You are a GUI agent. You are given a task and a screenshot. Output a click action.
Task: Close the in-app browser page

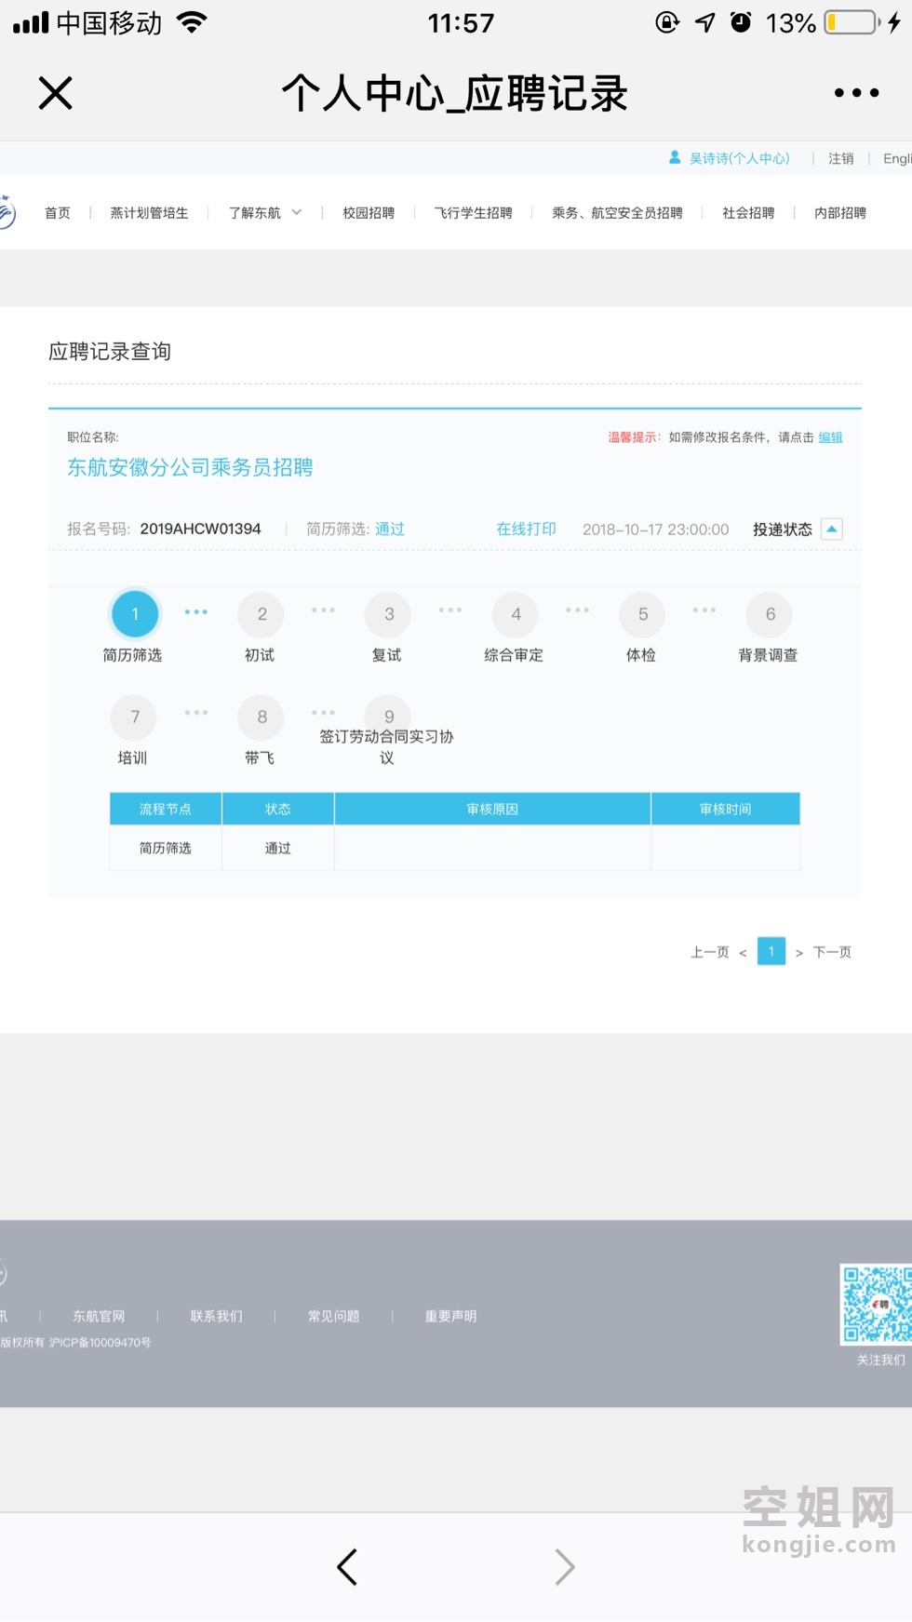tap(56, 93)
